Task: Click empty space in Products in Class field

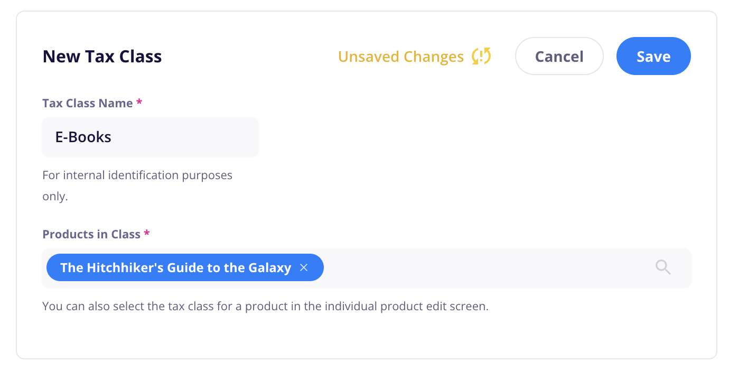Action: click(x=486, y=268)
